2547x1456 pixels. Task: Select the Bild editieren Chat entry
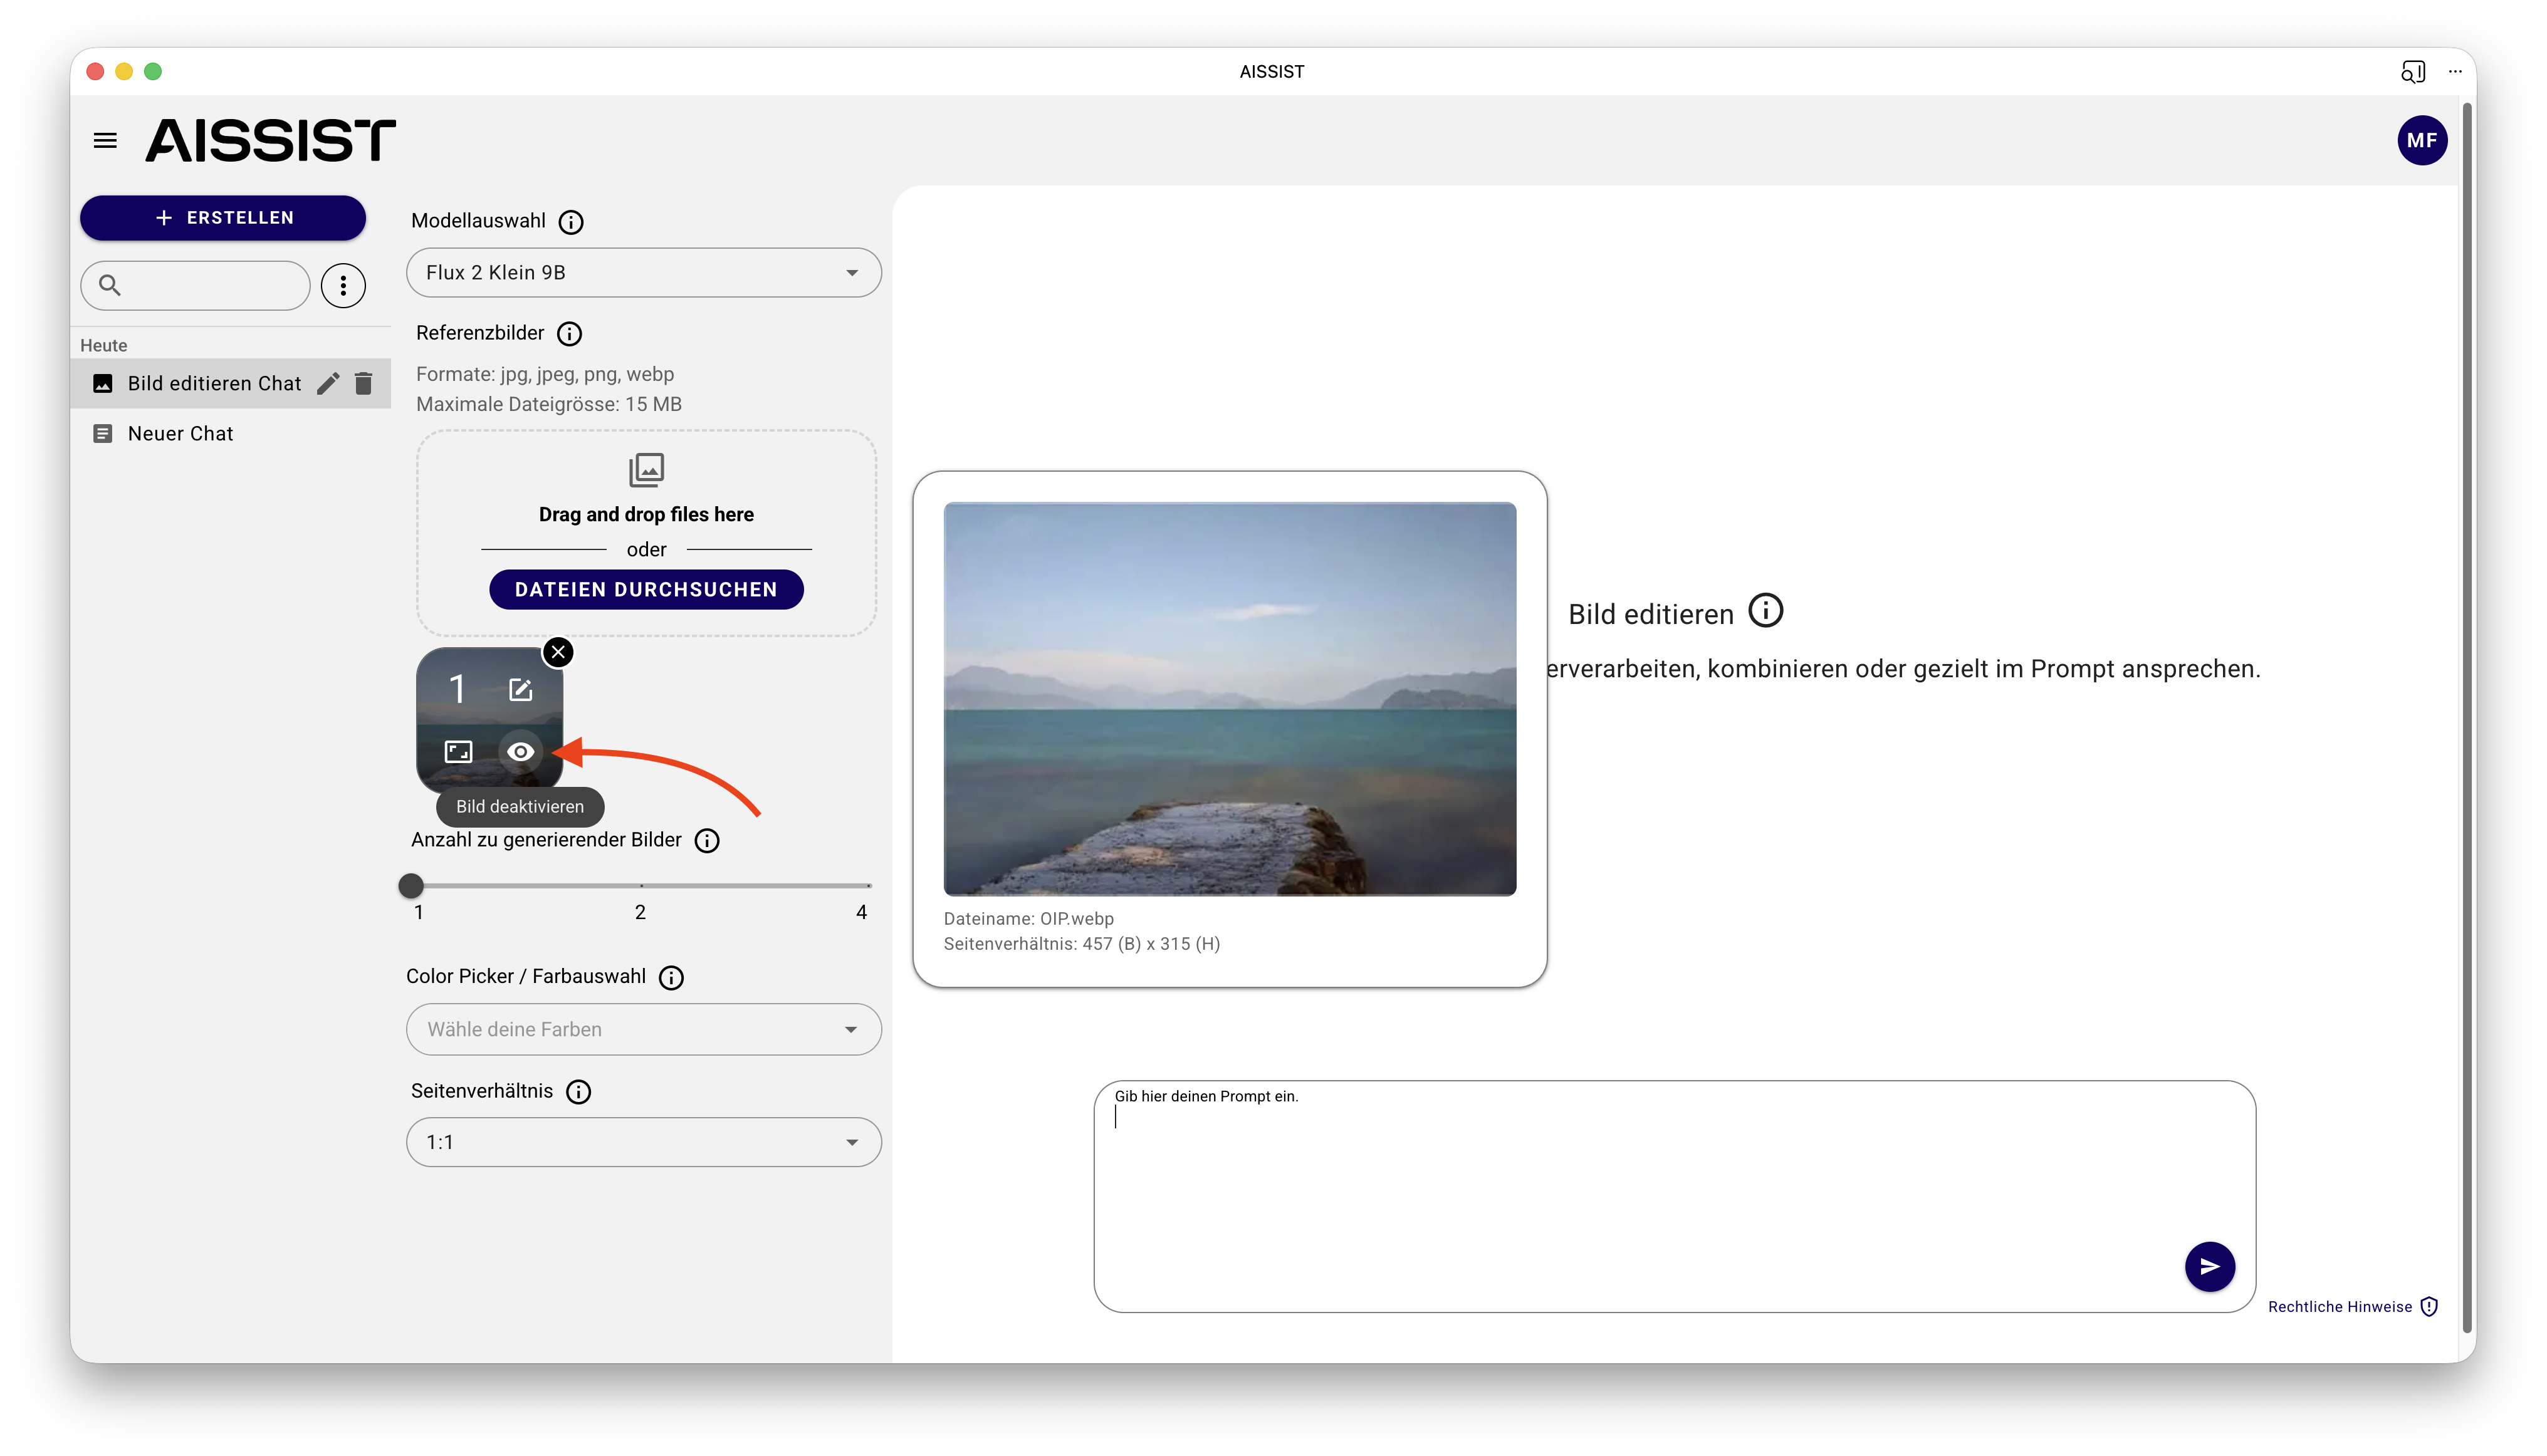click(x=230, y=384)
